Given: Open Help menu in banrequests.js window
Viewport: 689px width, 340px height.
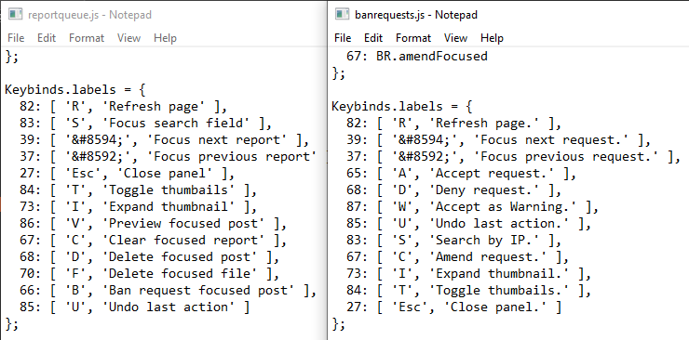Looking at the screenshot, I should (x=493, y=38).
